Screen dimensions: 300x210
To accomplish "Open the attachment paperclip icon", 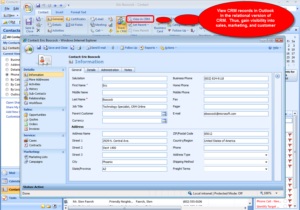I will point(113,47).
